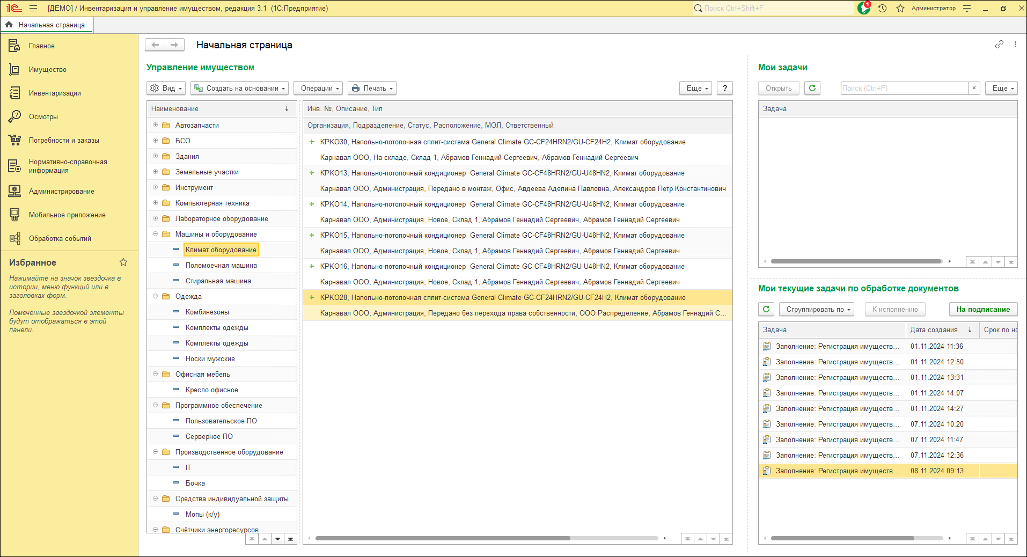Expand the Здания folder

pyautogui.click(x=155, y=156)
